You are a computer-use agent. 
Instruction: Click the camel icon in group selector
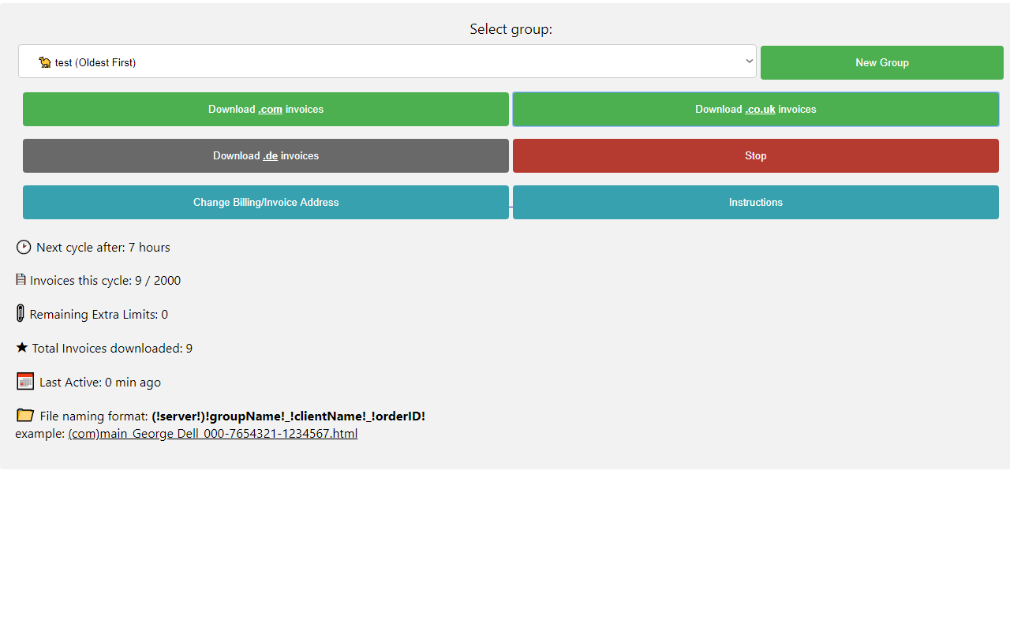(x=45, y=62)
